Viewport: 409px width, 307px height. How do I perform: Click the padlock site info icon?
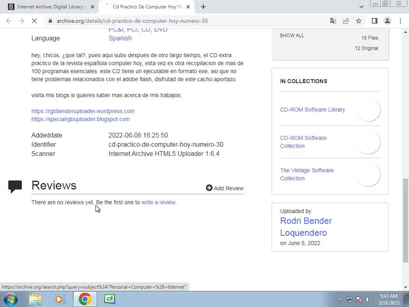click(50, 21)
